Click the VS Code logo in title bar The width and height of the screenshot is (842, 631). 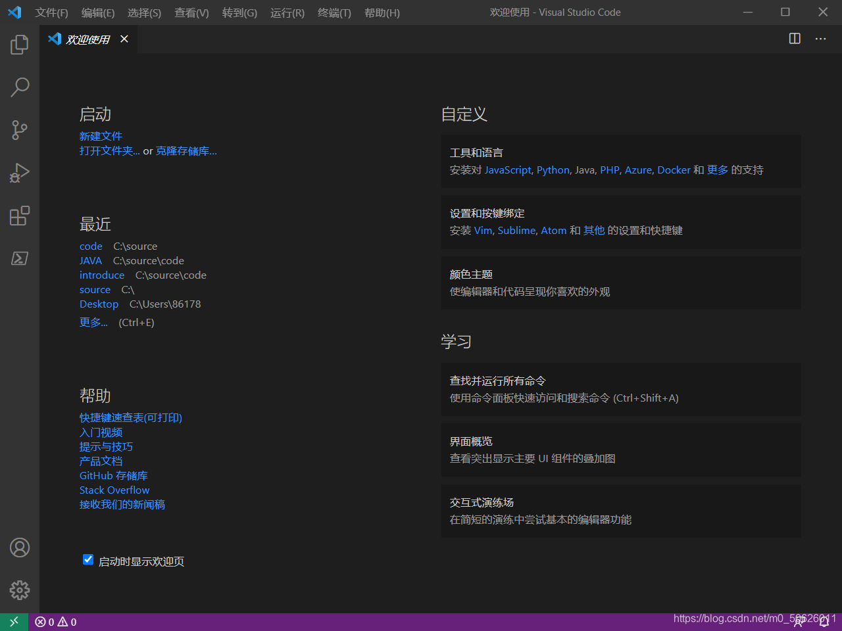point(14,12)
